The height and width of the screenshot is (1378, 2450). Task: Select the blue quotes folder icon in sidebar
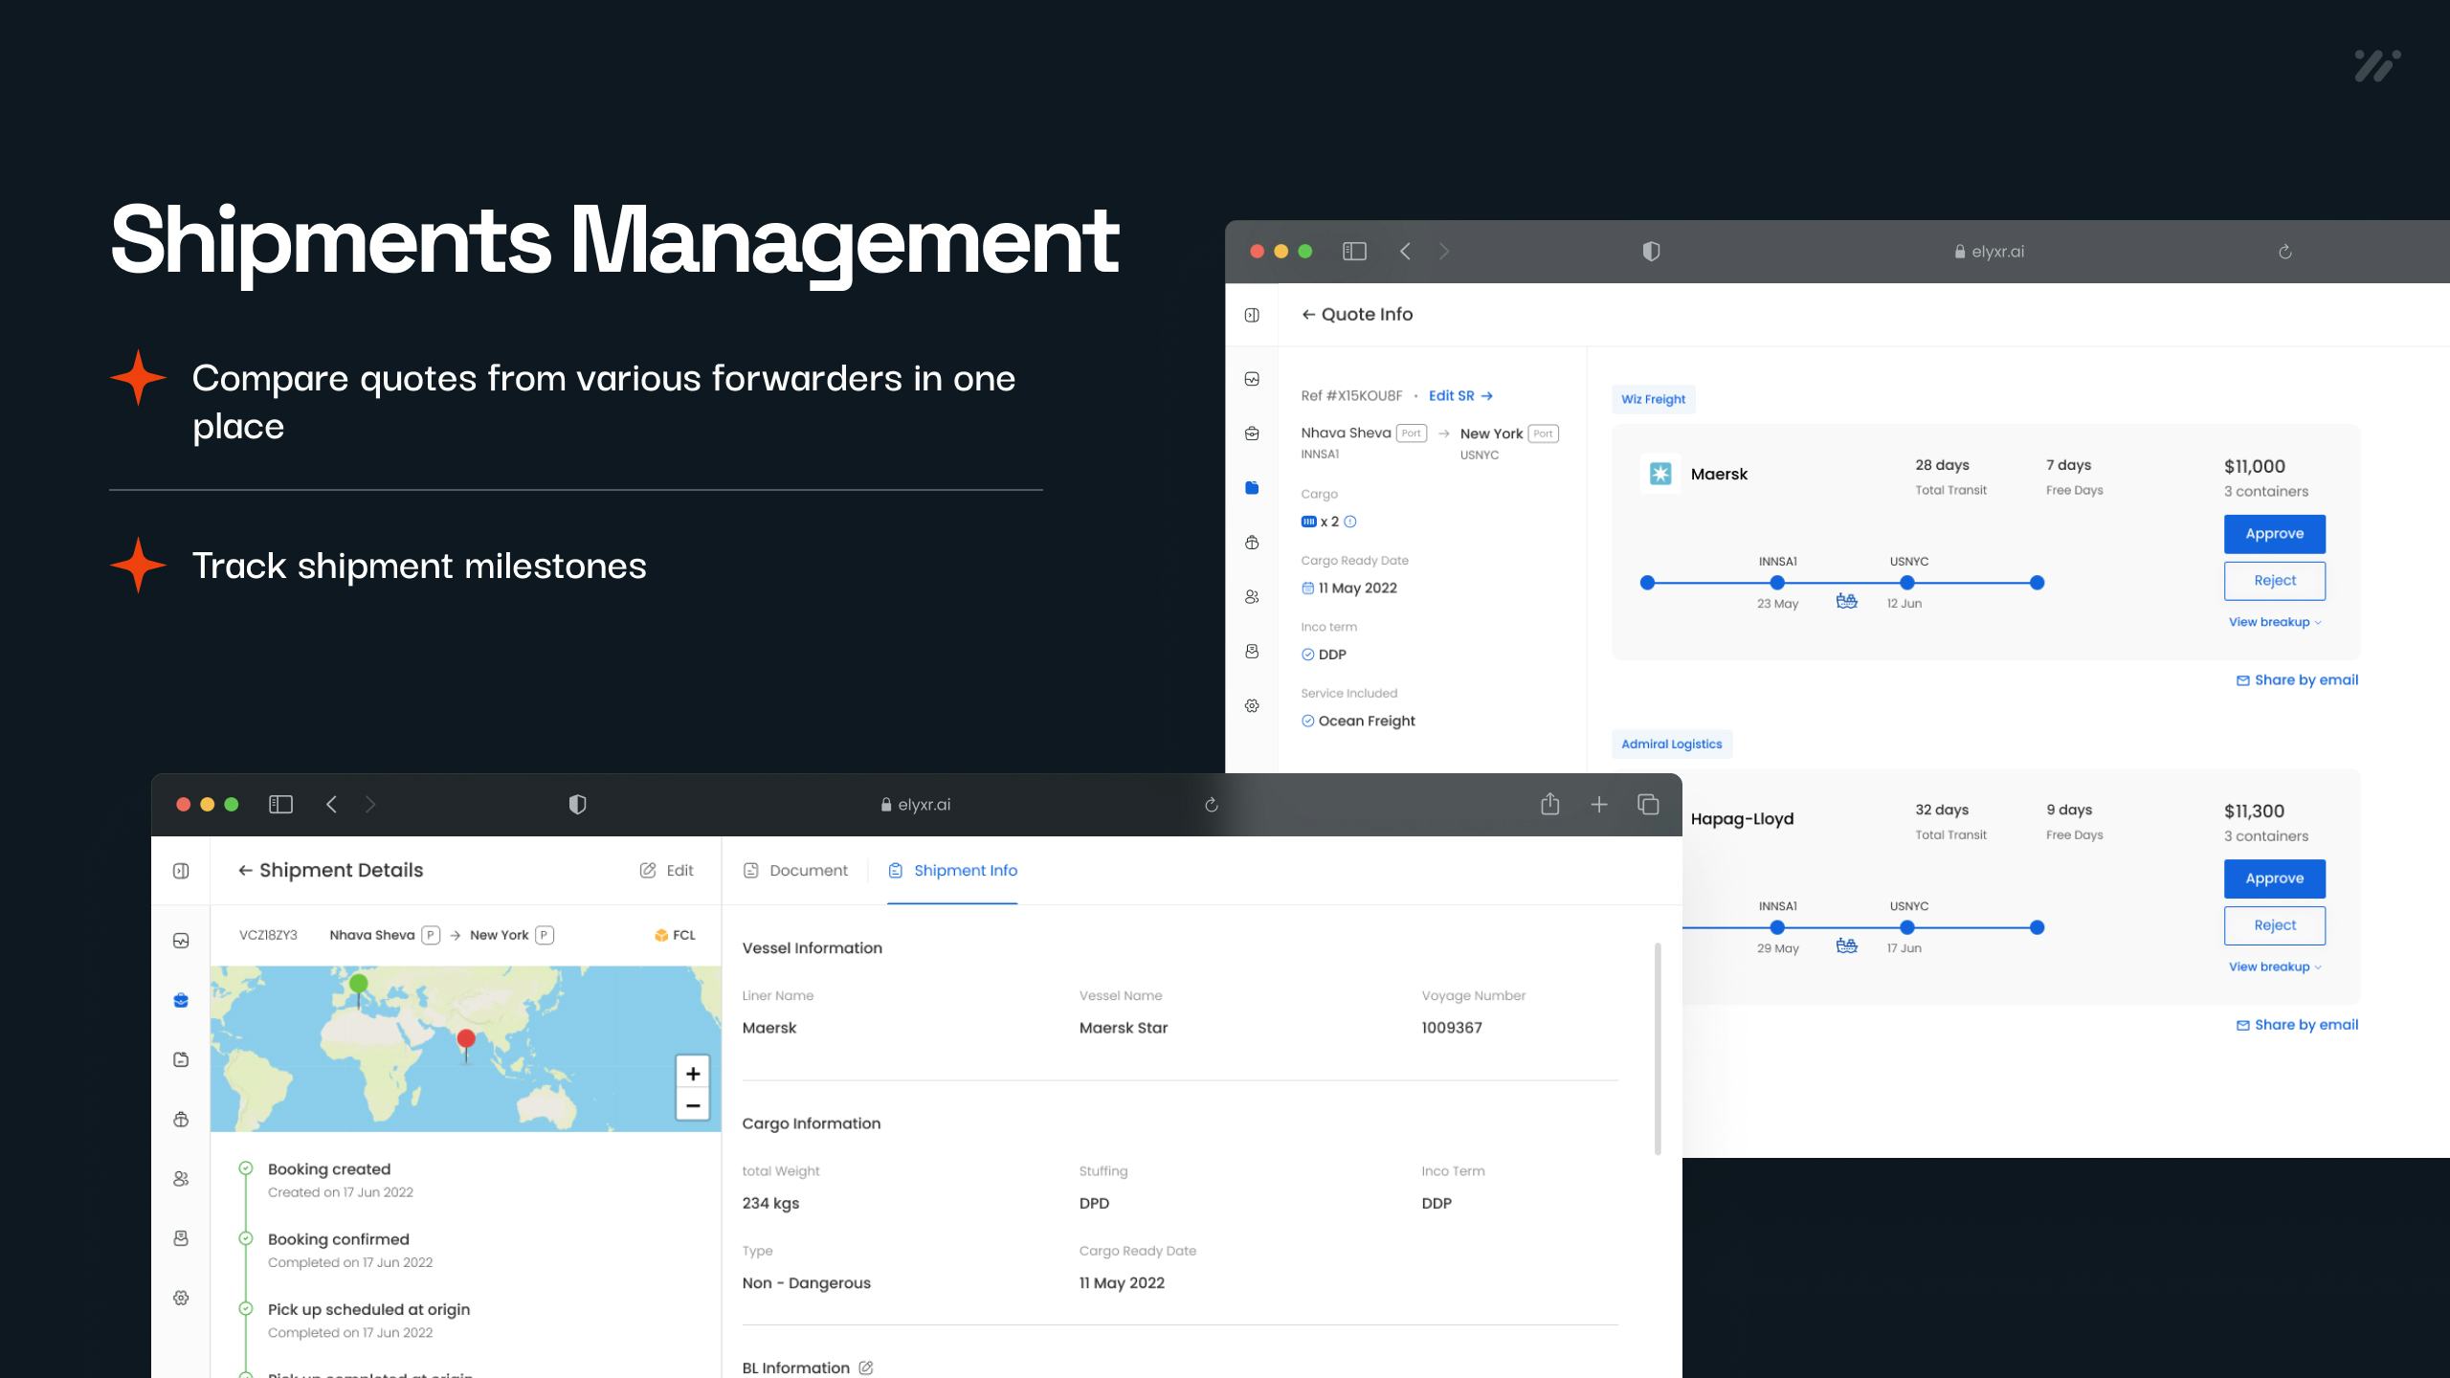[x=1251, y=488]
